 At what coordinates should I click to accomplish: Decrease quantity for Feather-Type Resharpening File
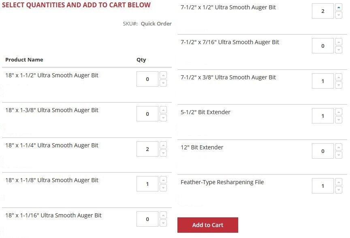[x=339, y=190]
